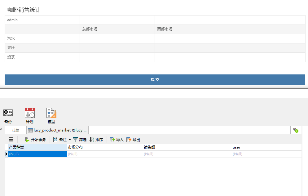Expand the 备注 dropdown arrow
Image resolution: width=308 pixels, height=196 pixels.
[70, 140]
